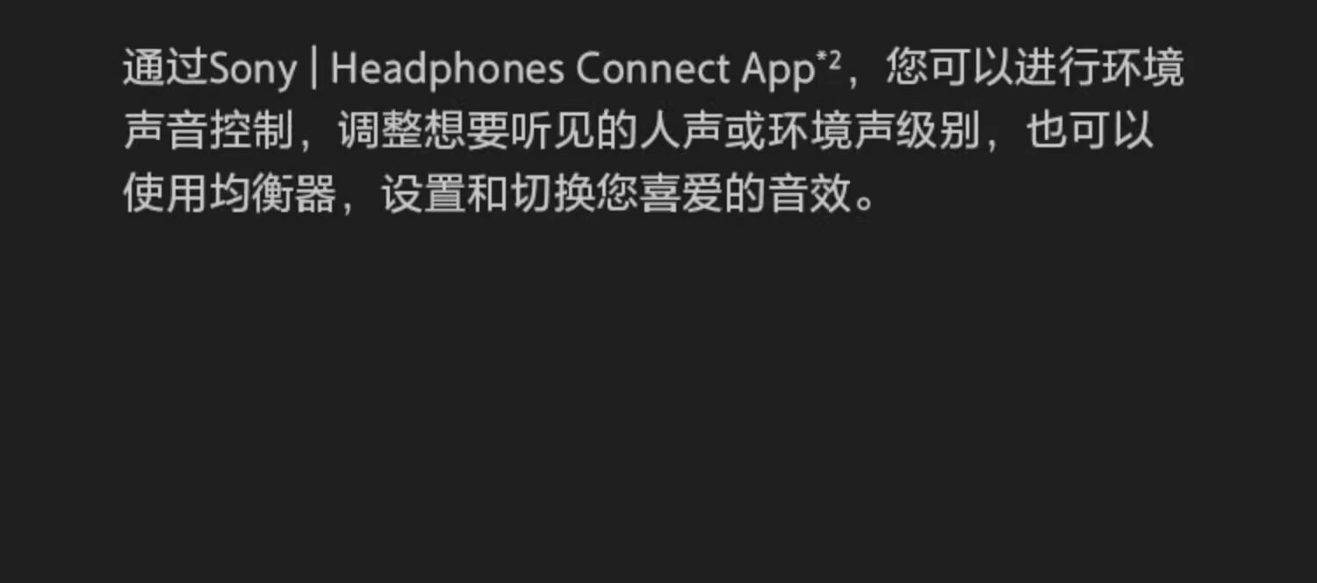Viewport: 1317px width, 583px height.
Task: Click the phrase "想要听见" in the paragraph
Action: [509, 132]
